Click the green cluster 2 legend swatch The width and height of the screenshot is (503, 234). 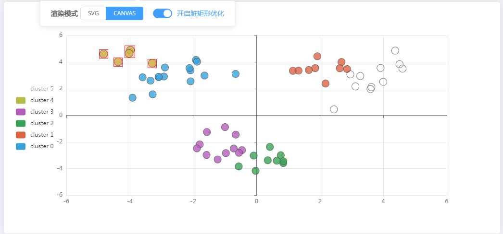(x=21, y=123)
